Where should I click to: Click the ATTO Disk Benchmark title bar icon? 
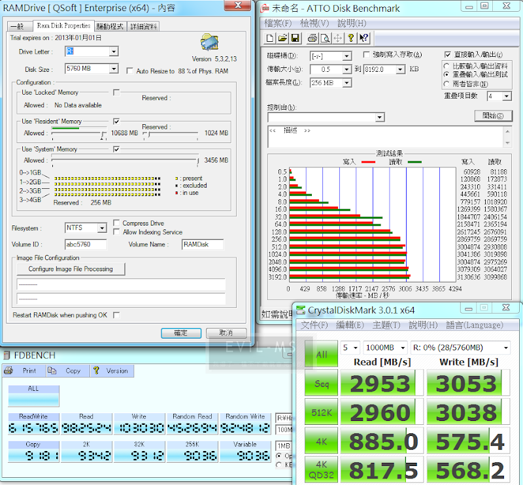click(265, 8)
